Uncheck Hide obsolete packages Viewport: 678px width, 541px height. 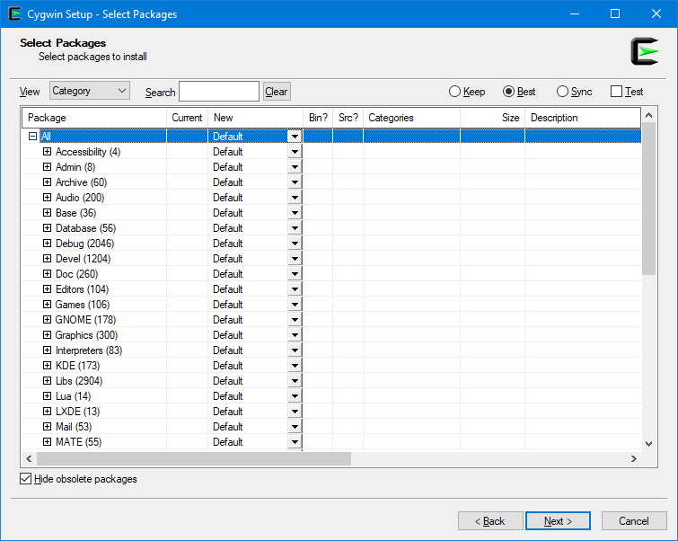point(25,479)
